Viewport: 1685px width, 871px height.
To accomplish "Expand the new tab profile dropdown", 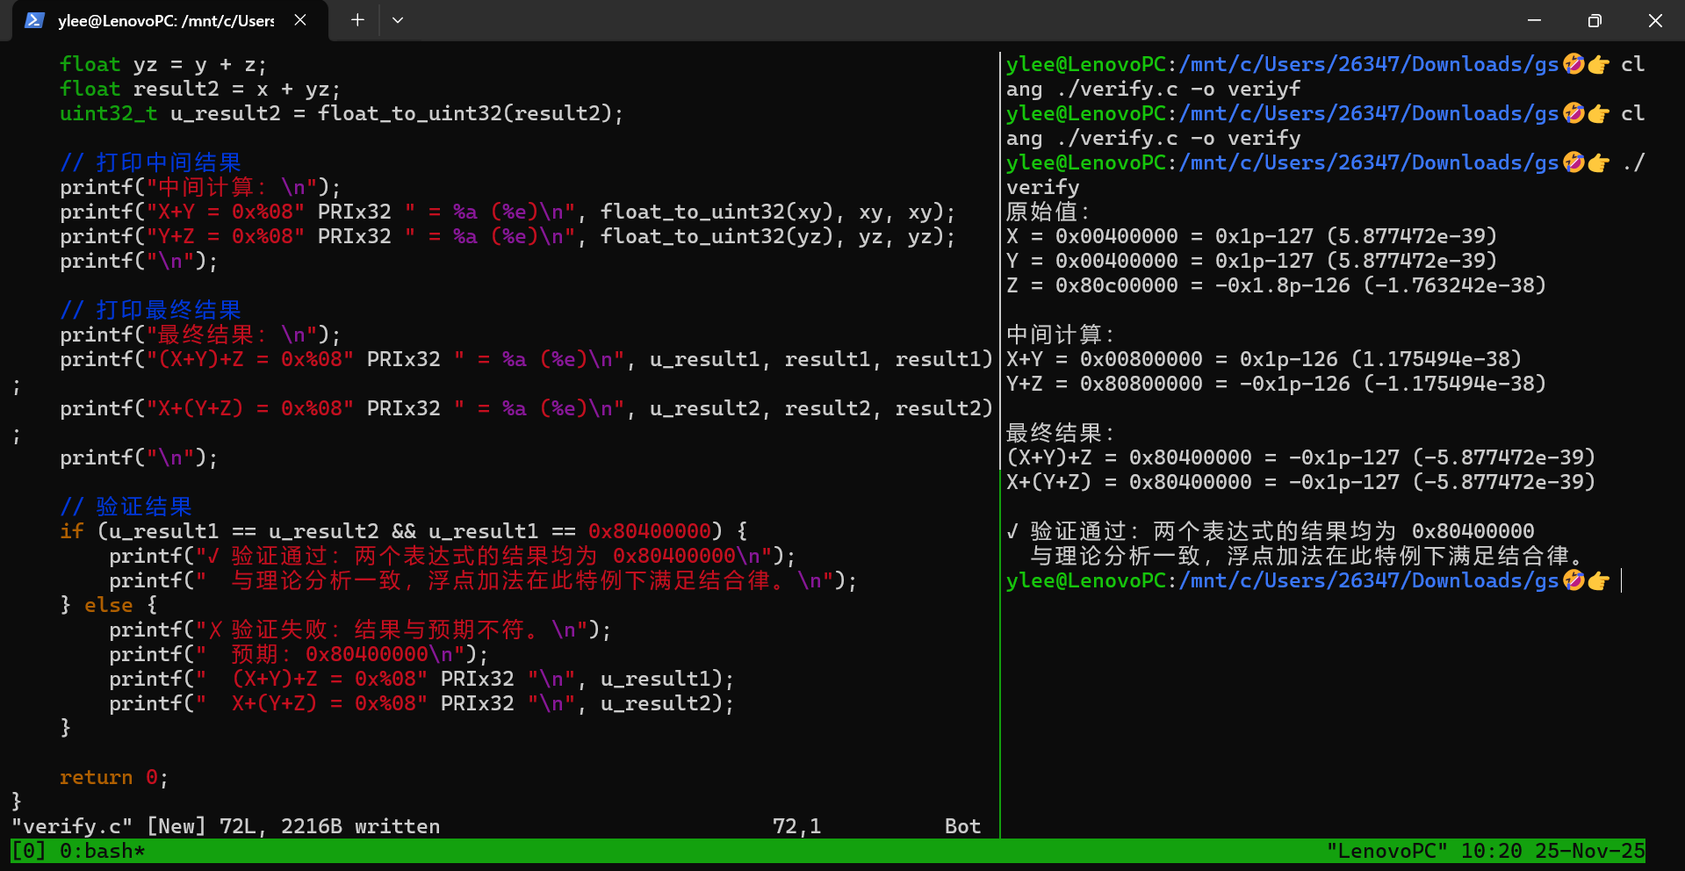I will coord(398,20).
